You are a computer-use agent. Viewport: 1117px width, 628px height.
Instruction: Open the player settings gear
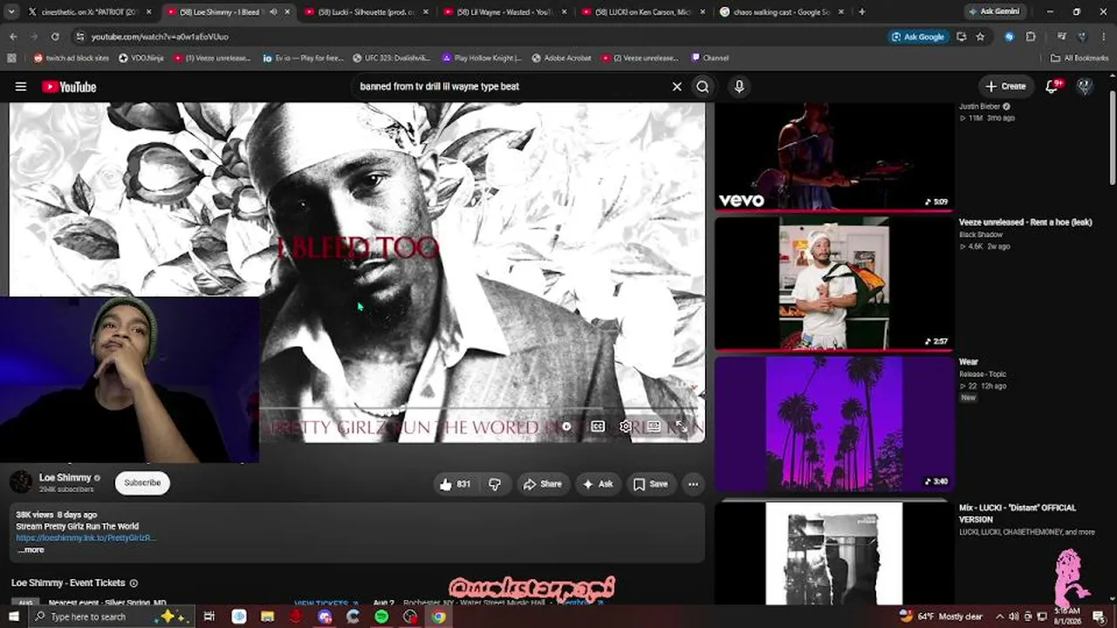[626, 427]
